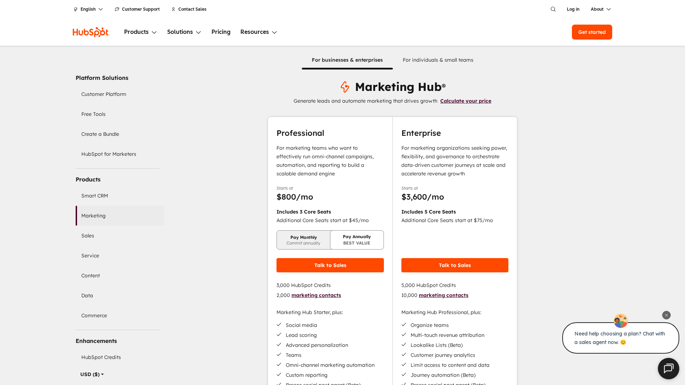The height and width of the screenshot is (385, 685).
Task: Click the Customer Support chat icon
Action: point(117,9)
